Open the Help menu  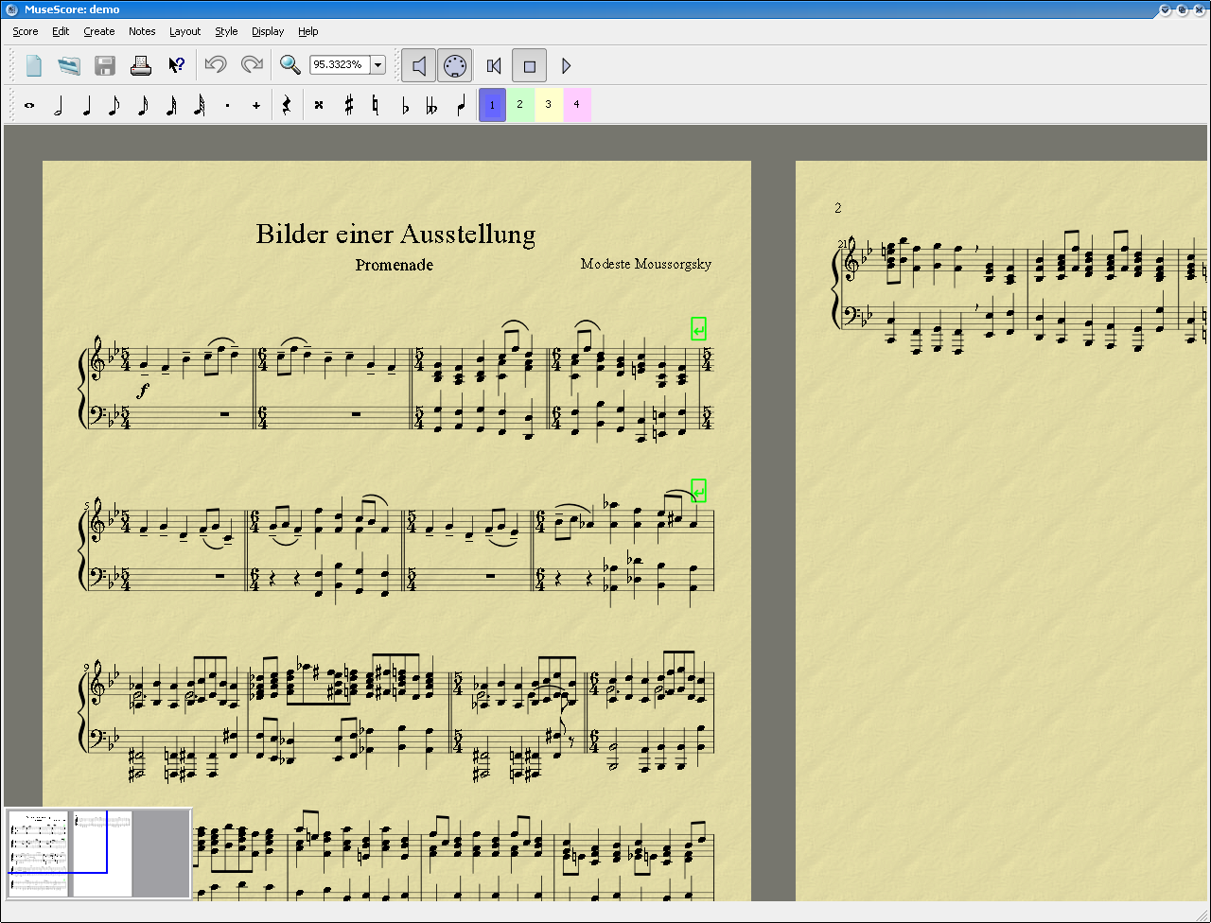tap(308, 31)
